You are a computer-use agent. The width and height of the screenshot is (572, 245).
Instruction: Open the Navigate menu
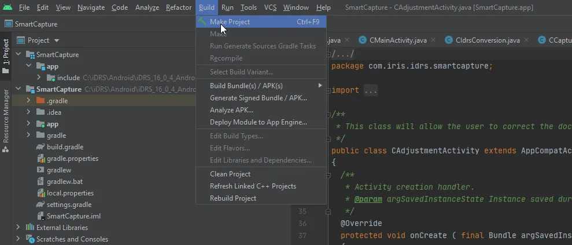point(91,7)
